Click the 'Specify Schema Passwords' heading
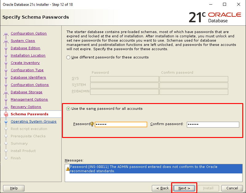Image resolution: width=246 pixels, height=193 pixels. click(x=36, y=17)
